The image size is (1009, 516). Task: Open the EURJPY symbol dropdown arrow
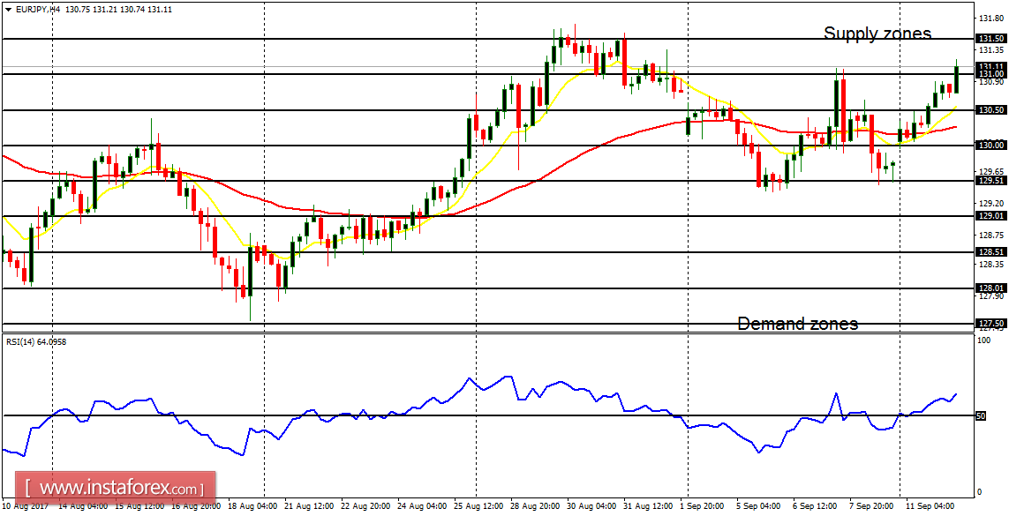9,10
